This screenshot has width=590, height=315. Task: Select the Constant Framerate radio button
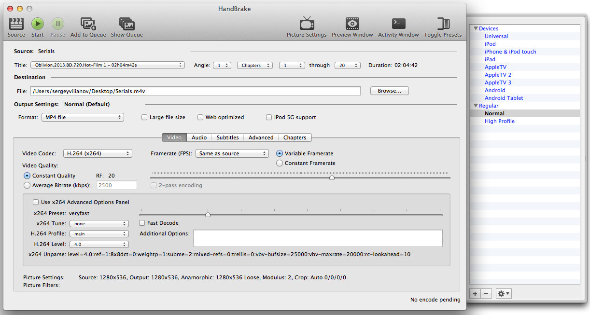pos(280,163)
